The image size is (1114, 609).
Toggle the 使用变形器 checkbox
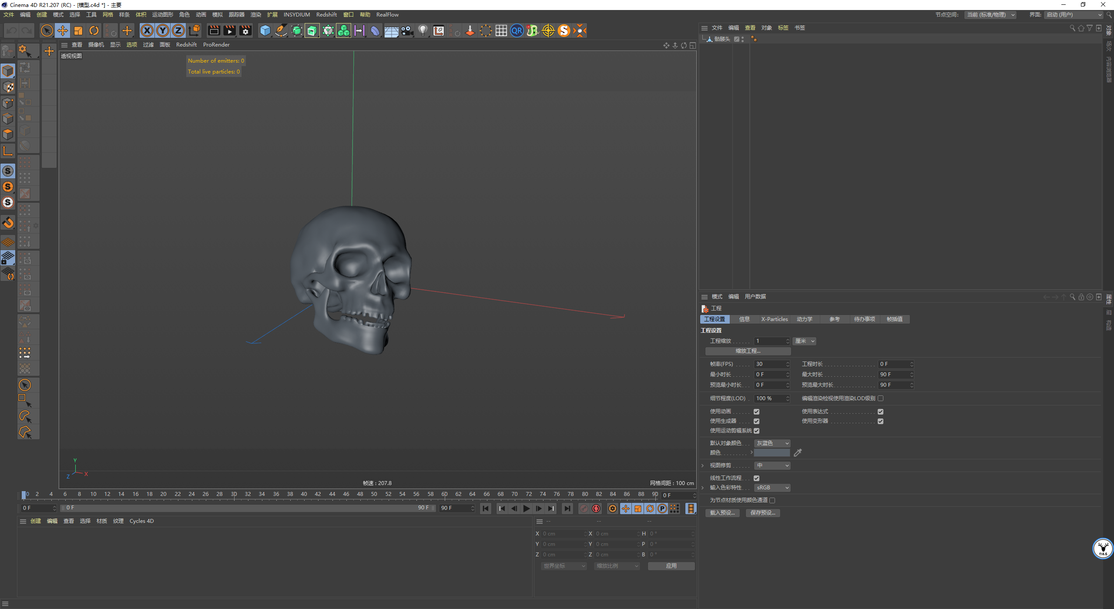pos(880,421)
